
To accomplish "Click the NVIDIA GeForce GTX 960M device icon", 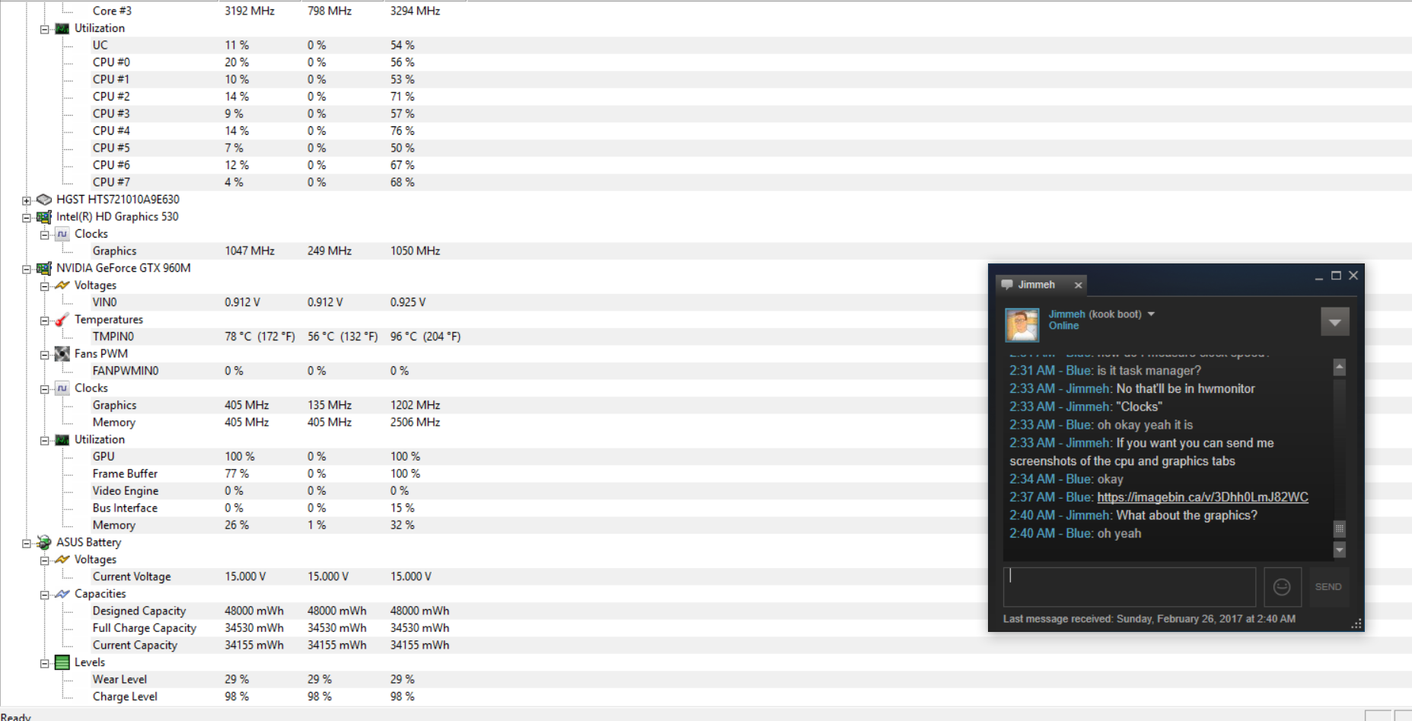I will (44, 268).
